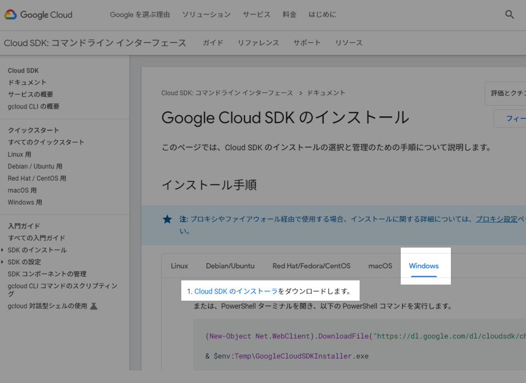Click the Google Cloud SDK のインストール heading
The image size is (526, 383).
coord(285,118)
